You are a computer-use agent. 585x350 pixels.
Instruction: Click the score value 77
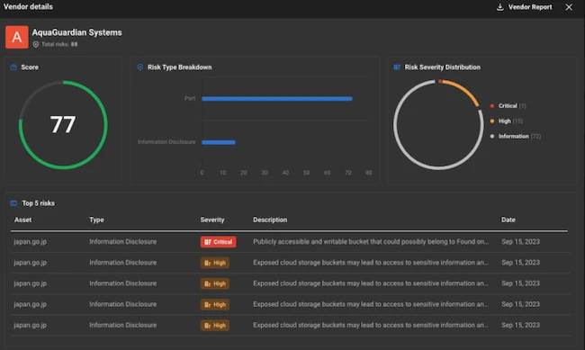point(63,124)
